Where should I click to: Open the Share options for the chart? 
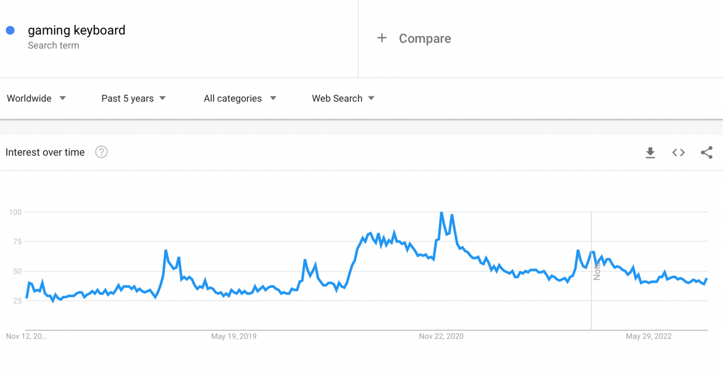click(707, 152)
